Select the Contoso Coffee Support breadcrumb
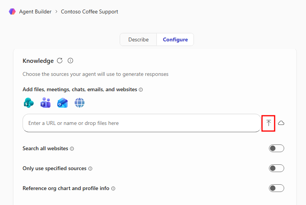The image size is (306, 205). (x=90, y=11)
